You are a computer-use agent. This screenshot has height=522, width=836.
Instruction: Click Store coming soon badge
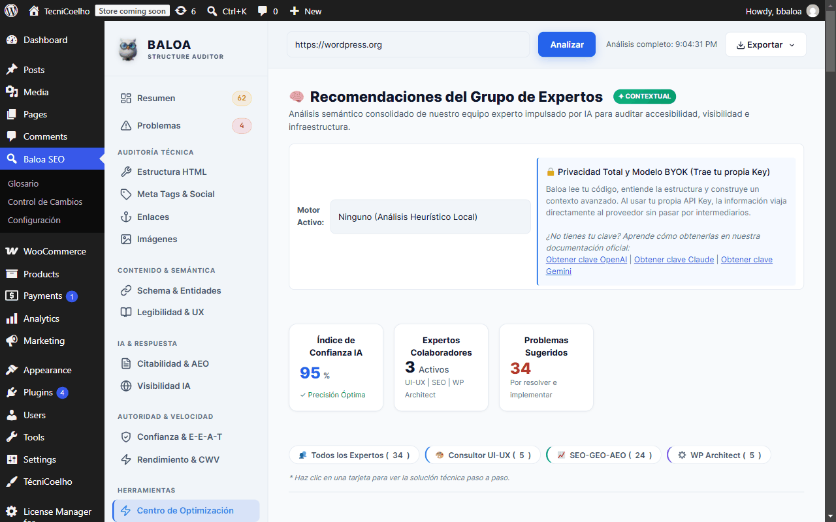pos(133,10)
